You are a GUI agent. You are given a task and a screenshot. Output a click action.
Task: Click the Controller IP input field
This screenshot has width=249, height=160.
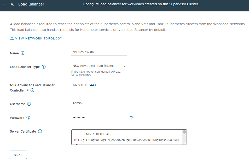click(99, 85)
